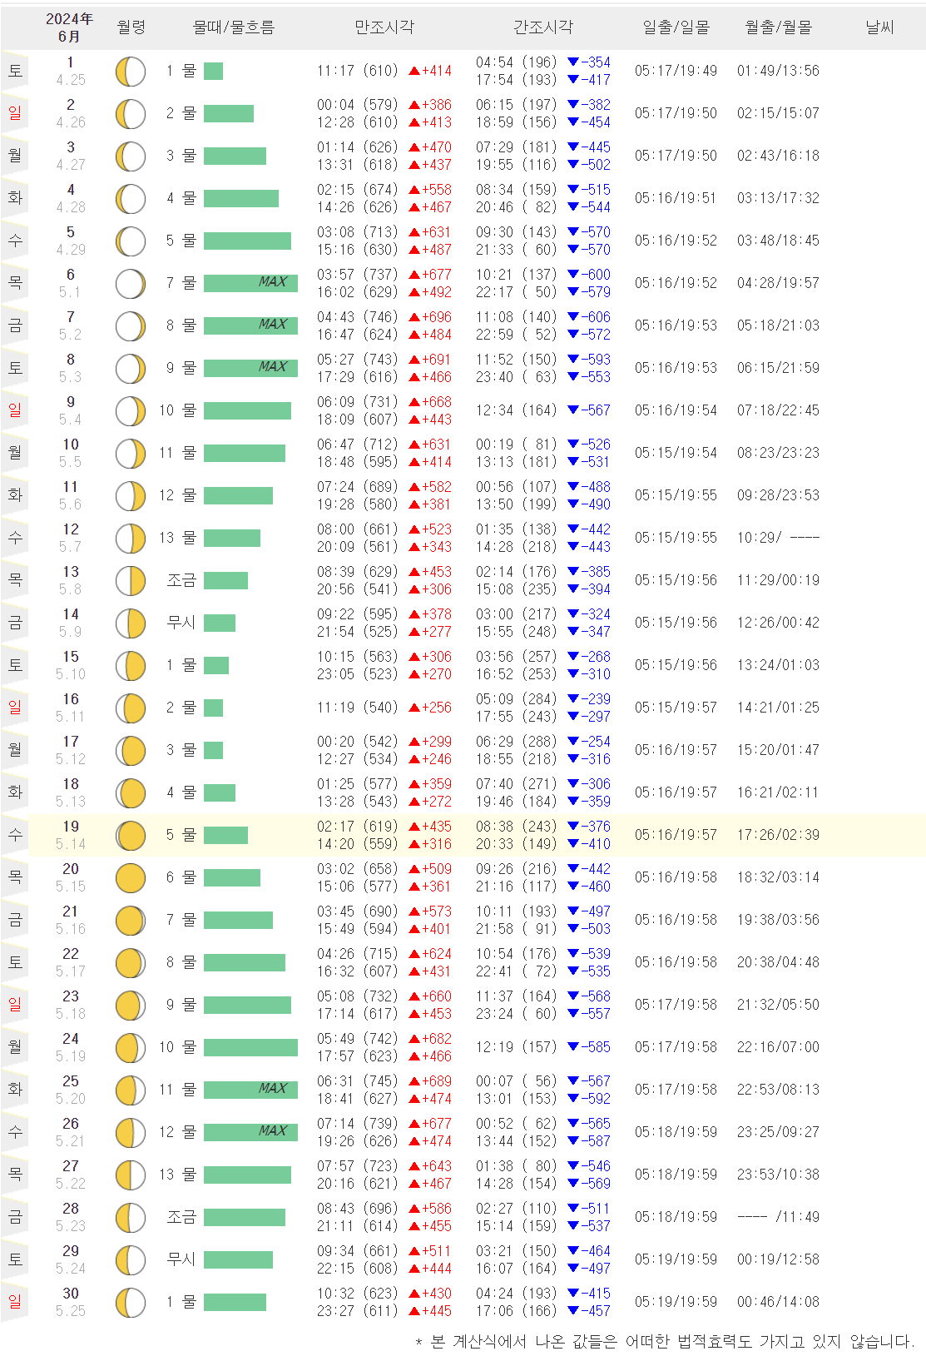Screen dimensions: 926x1356
Task: Click the 무시 tide label on June 14
Action: coord(181,623)
